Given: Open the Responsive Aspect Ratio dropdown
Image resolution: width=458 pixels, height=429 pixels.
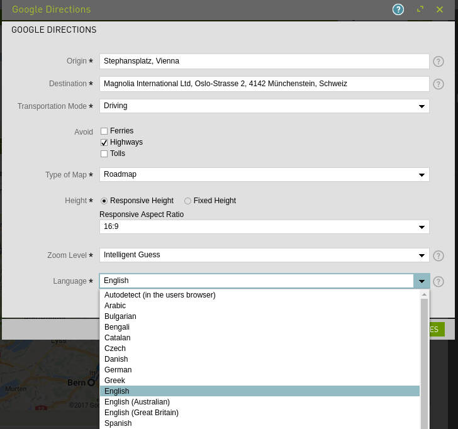Looking at the screenshot, I should tap(264, 226).
